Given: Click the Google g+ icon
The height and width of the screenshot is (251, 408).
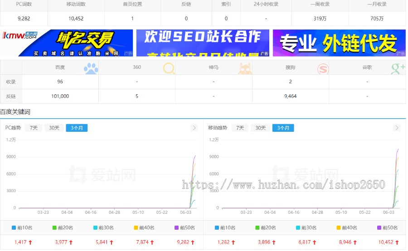Looking at the screenshot, I should click(398, 68).
